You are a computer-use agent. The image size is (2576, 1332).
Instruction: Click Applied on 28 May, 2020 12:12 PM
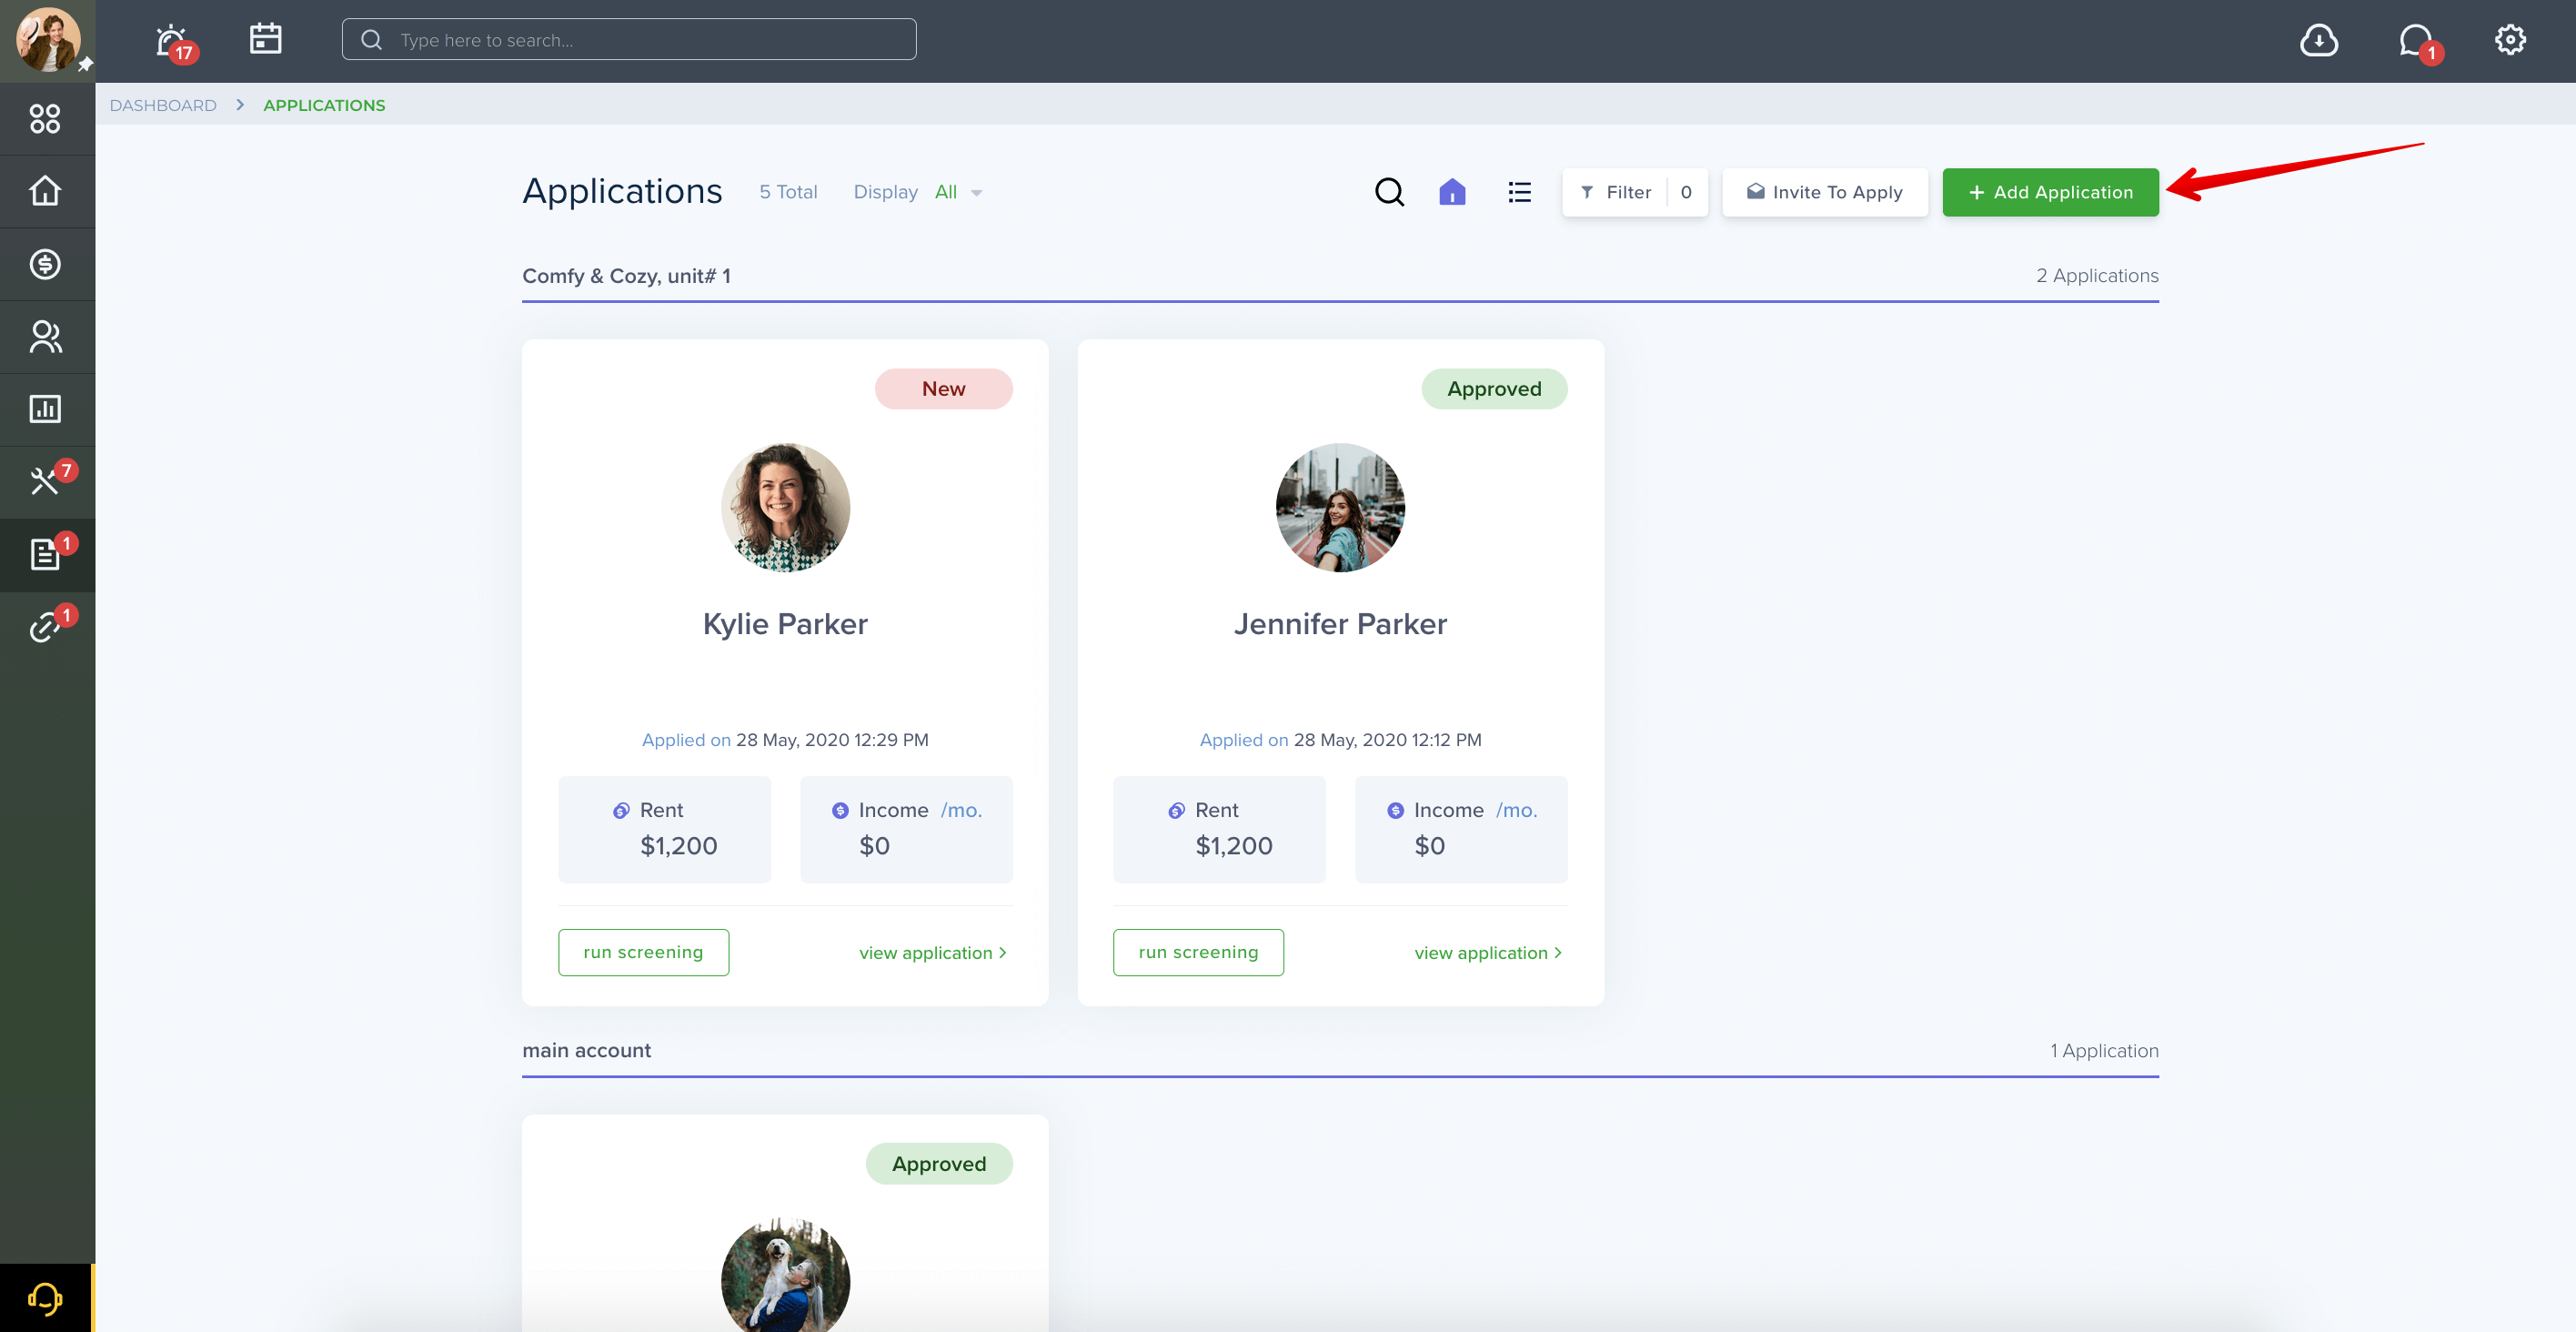pos(1340,740)
